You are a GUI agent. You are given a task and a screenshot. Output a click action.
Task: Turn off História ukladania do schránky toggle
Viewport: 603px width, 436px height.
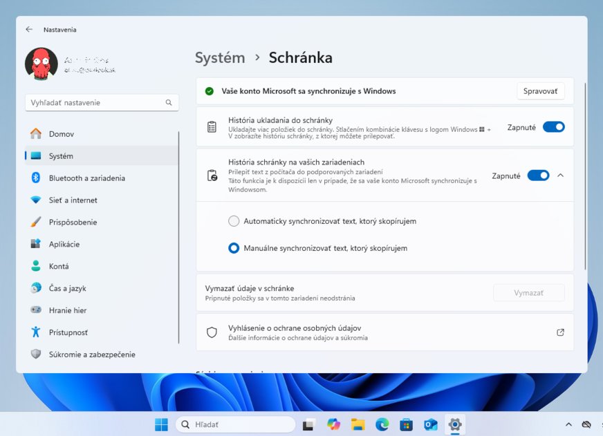click(553, 127)
